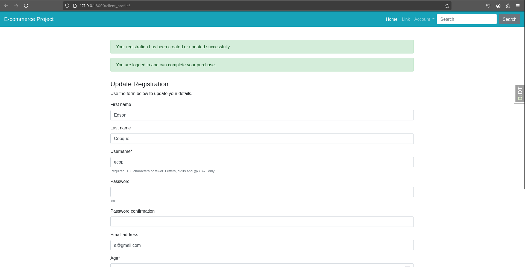Open the extensions puzzle icon
The width and height of the screenshot is (525, 267).
coord(508,6)
